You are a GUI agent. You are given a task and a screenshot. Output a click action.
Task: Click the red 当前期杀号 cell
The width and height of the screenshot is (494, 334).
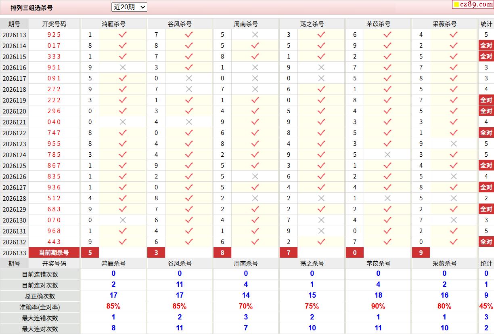pyautogui.click(x=54, y=253)
